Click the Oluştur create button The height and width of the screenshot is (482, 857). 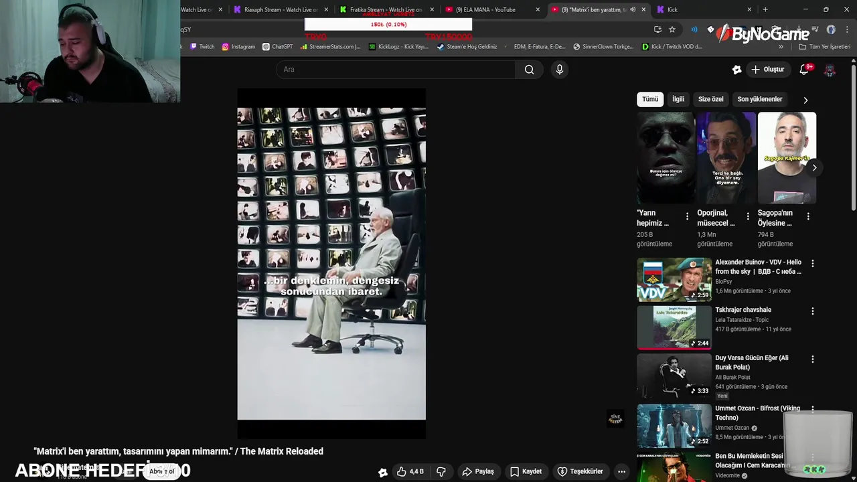click(x=767, y=70)
